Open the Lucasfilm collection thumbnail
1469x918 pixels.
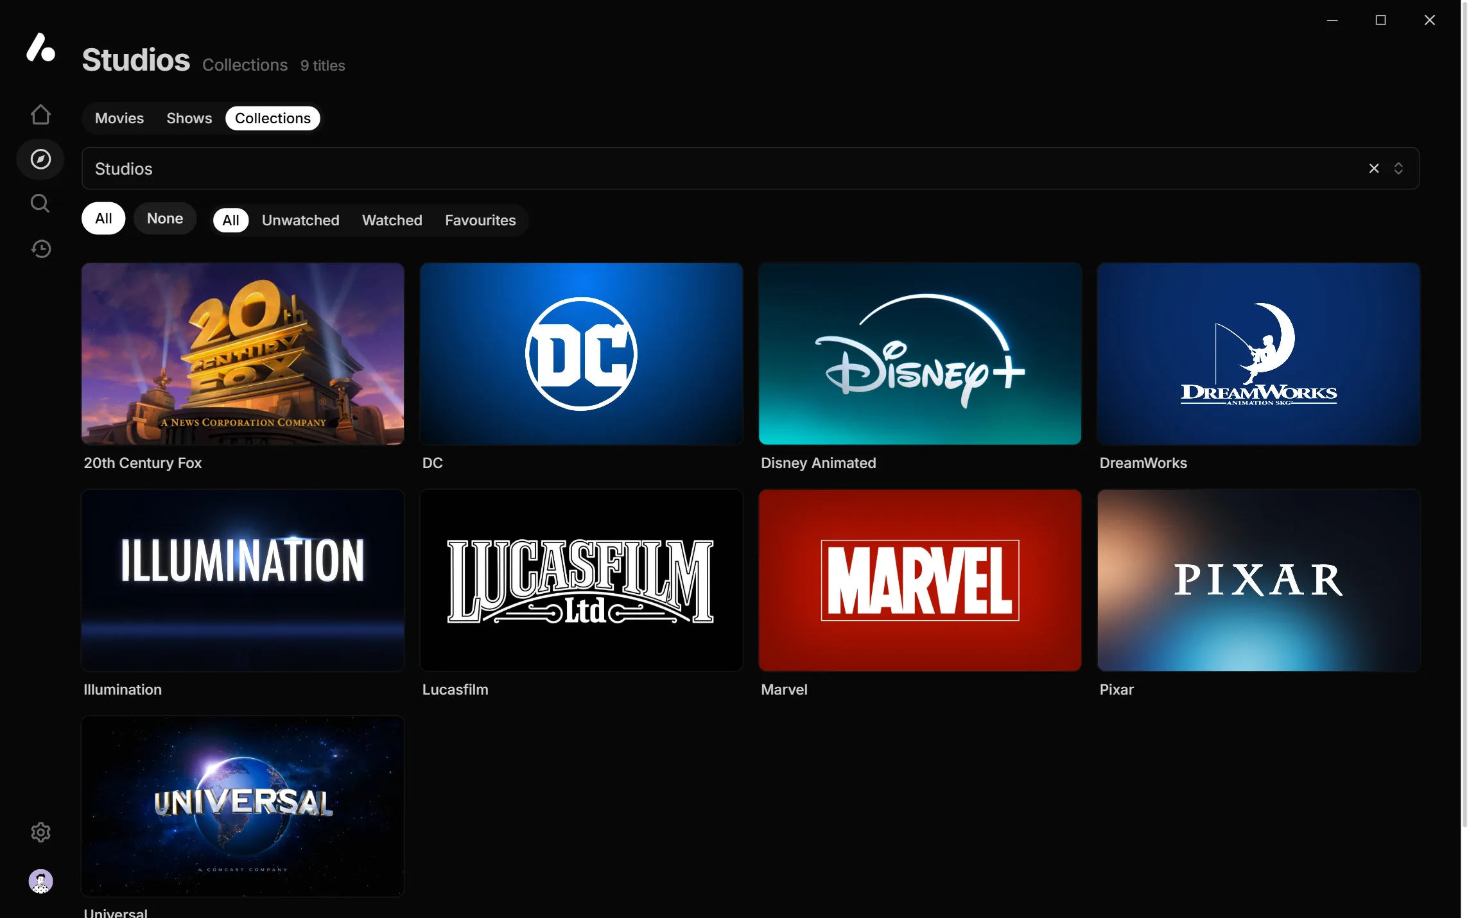click(x=581, y=580)
